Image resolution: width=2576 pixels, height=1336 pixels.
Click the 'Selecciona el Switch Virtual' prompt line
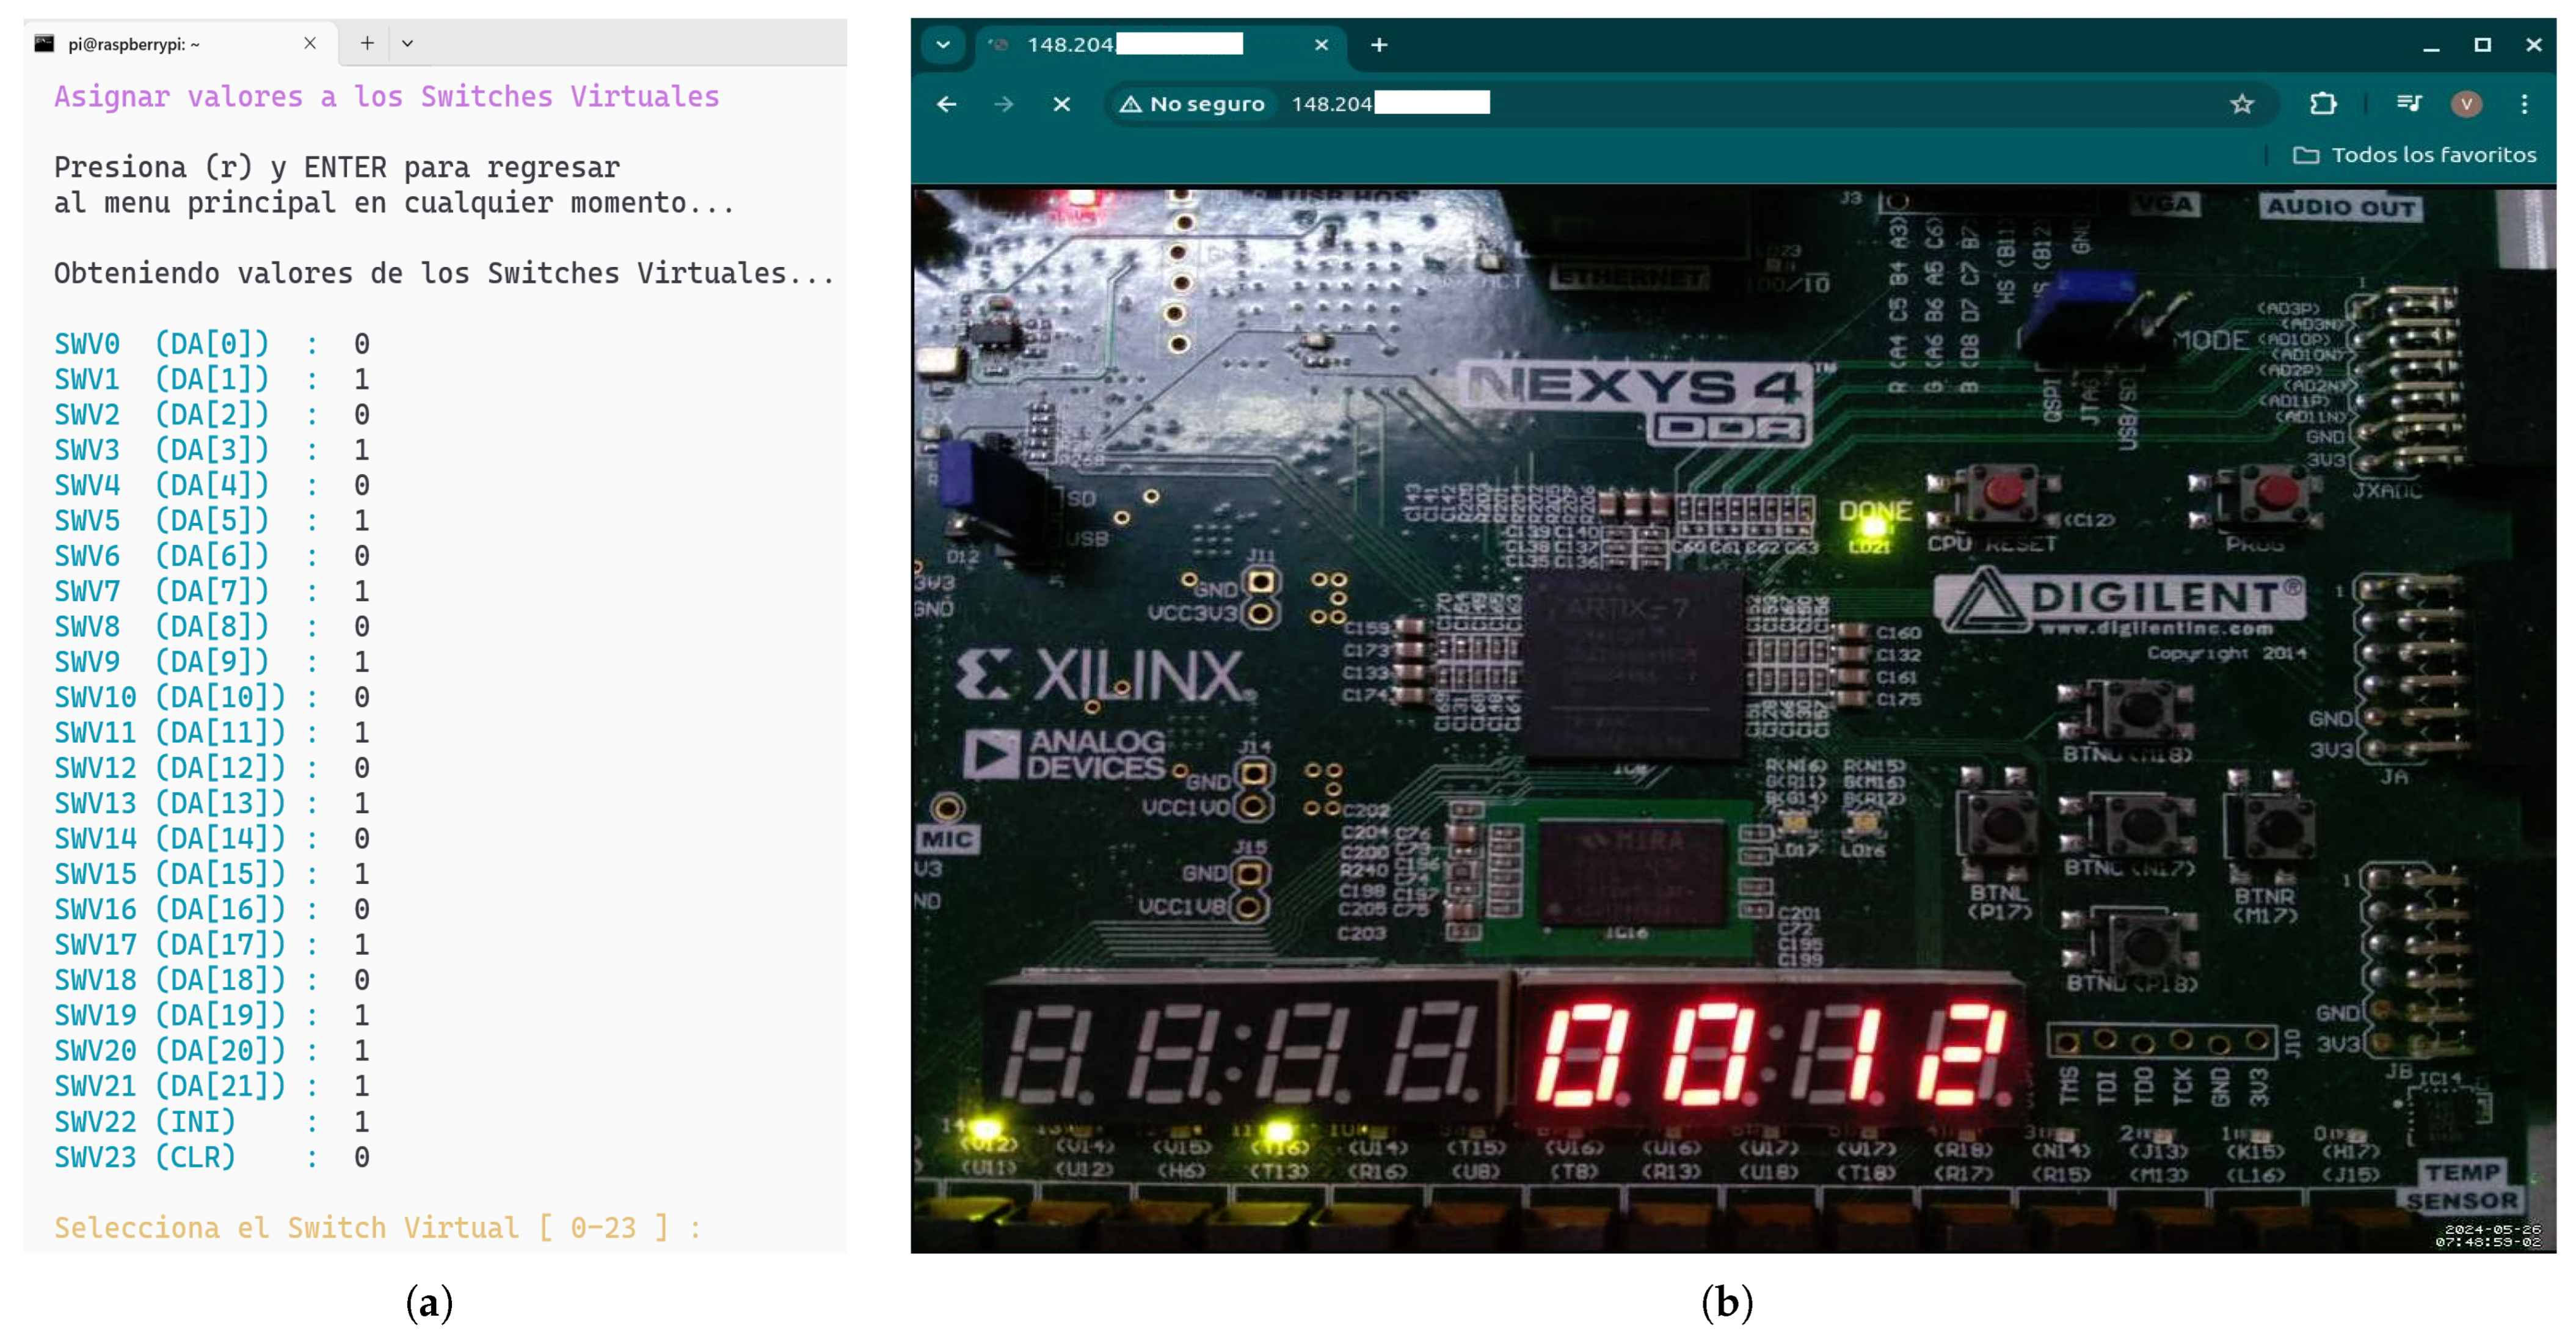(378, 1227)
